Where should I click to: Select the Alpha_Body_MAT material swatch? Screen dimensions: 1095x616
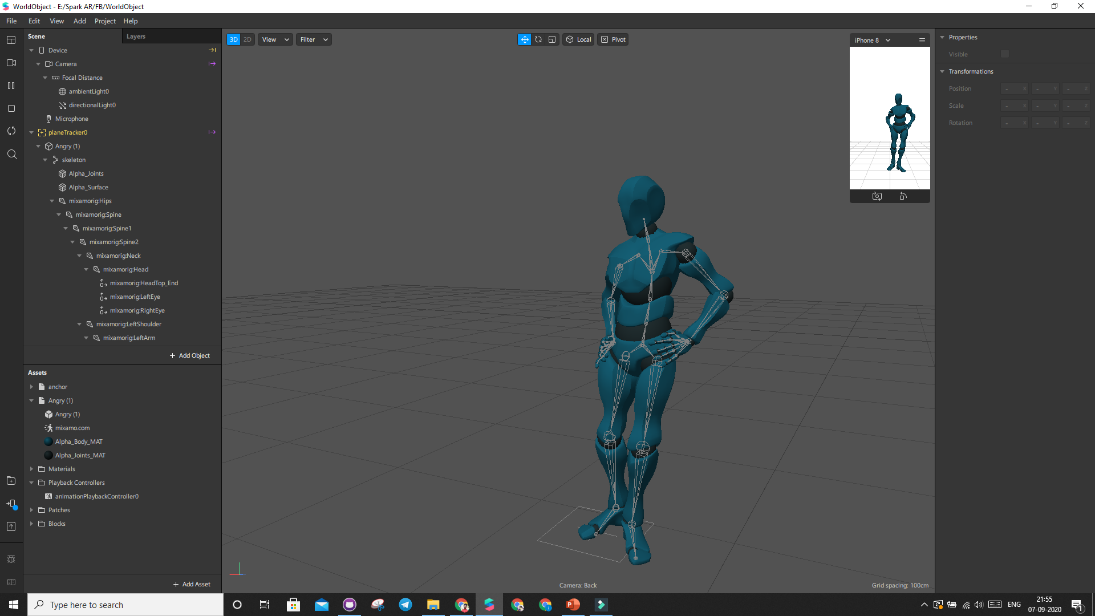click(x=48, y=441)
